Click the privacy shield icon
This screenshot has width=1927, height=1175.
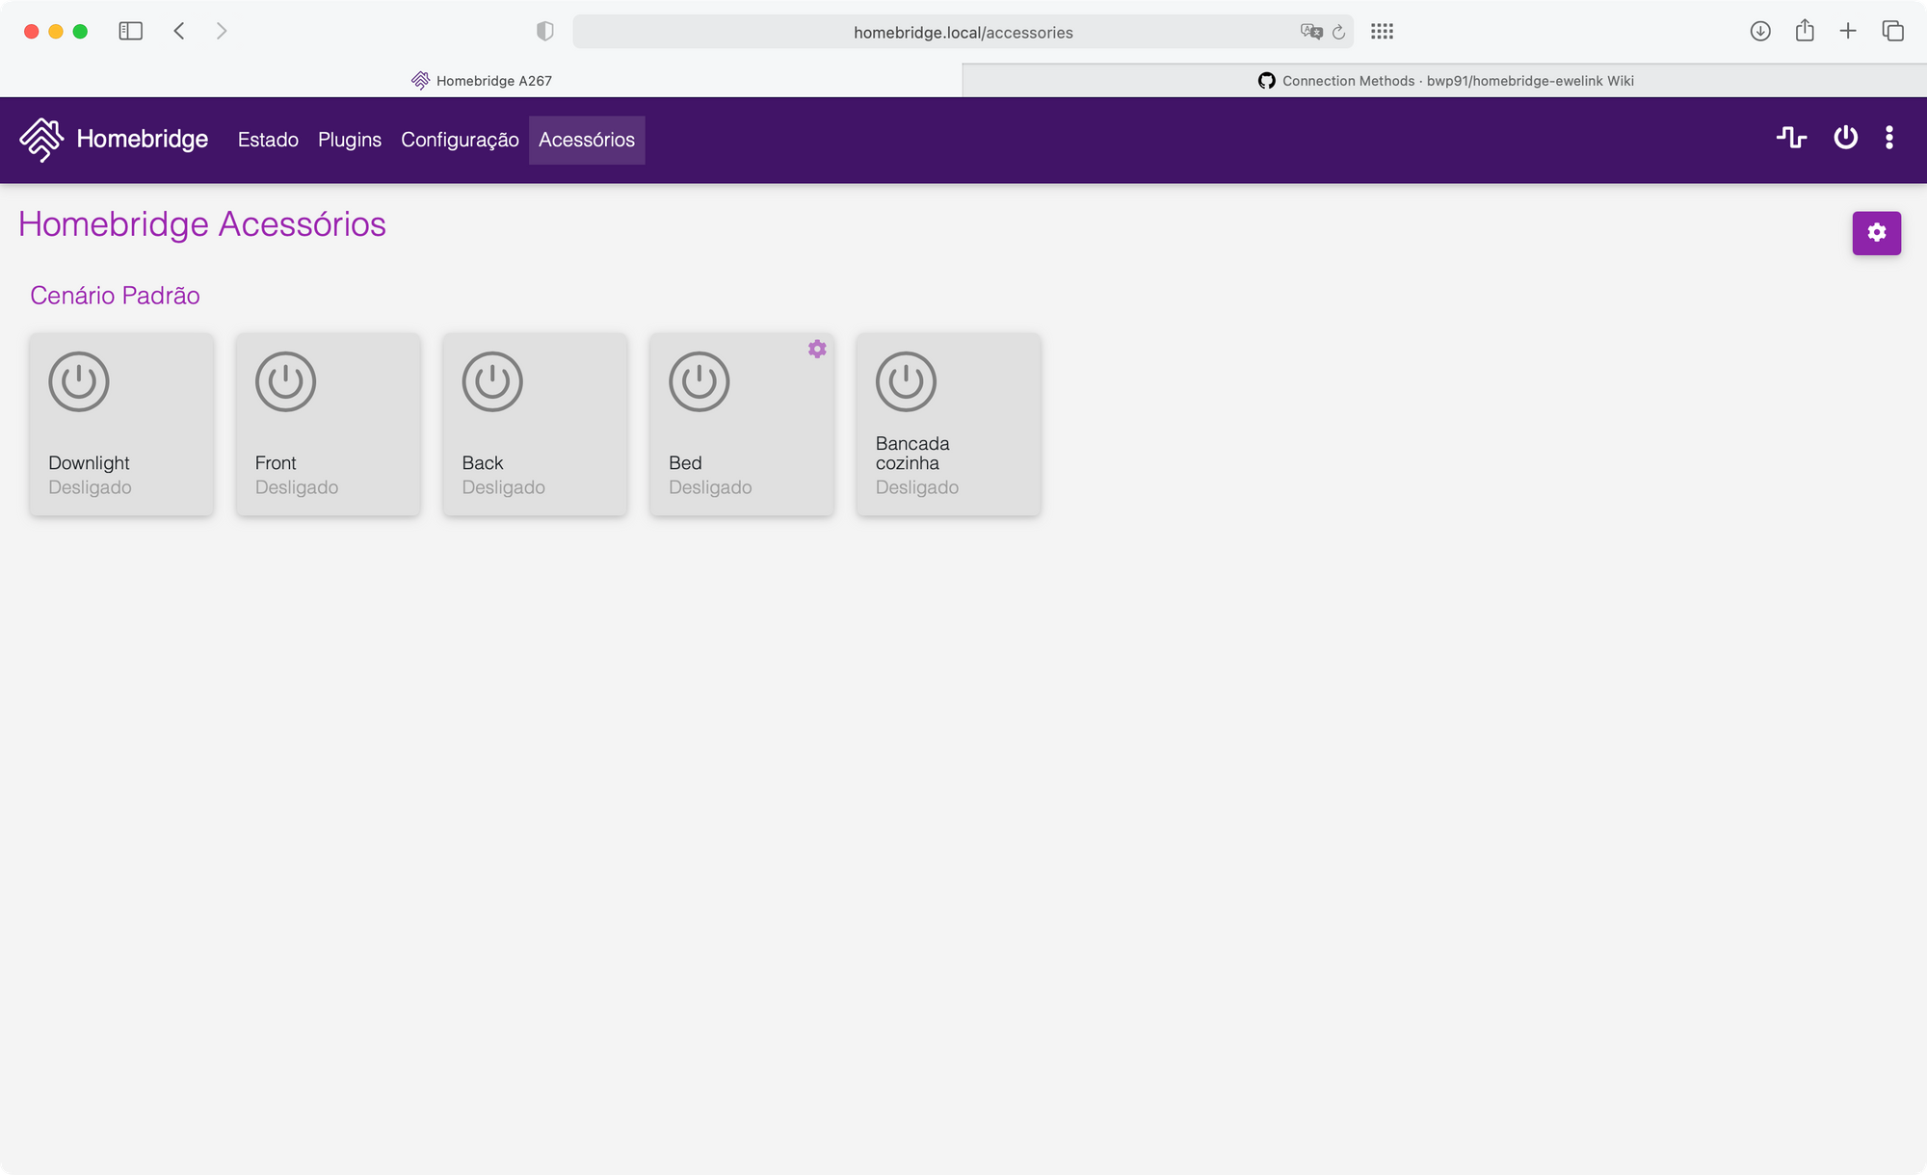(545, 32)
